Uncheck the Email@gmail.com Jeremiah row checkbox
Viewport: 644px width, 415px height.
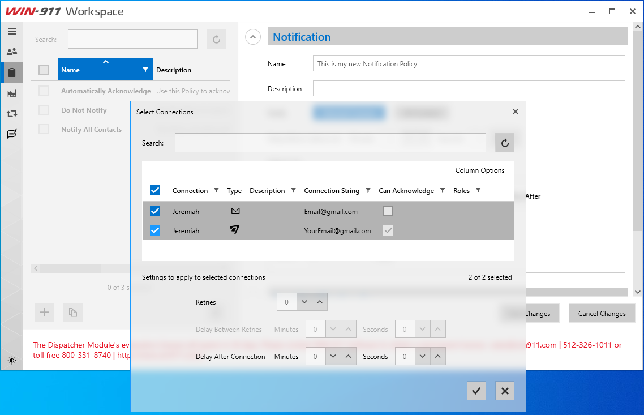(x=155, y=211)
